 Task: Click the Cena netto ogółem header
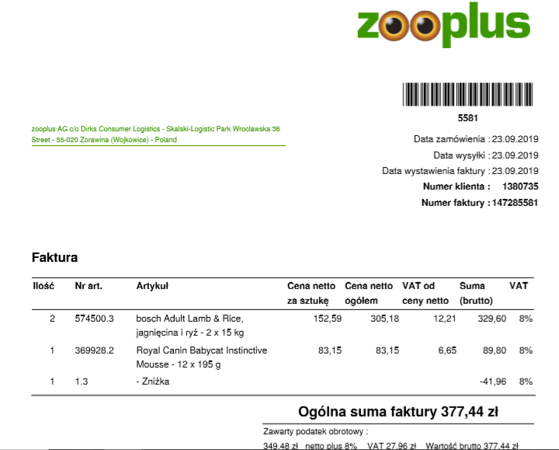pos(369,293)
